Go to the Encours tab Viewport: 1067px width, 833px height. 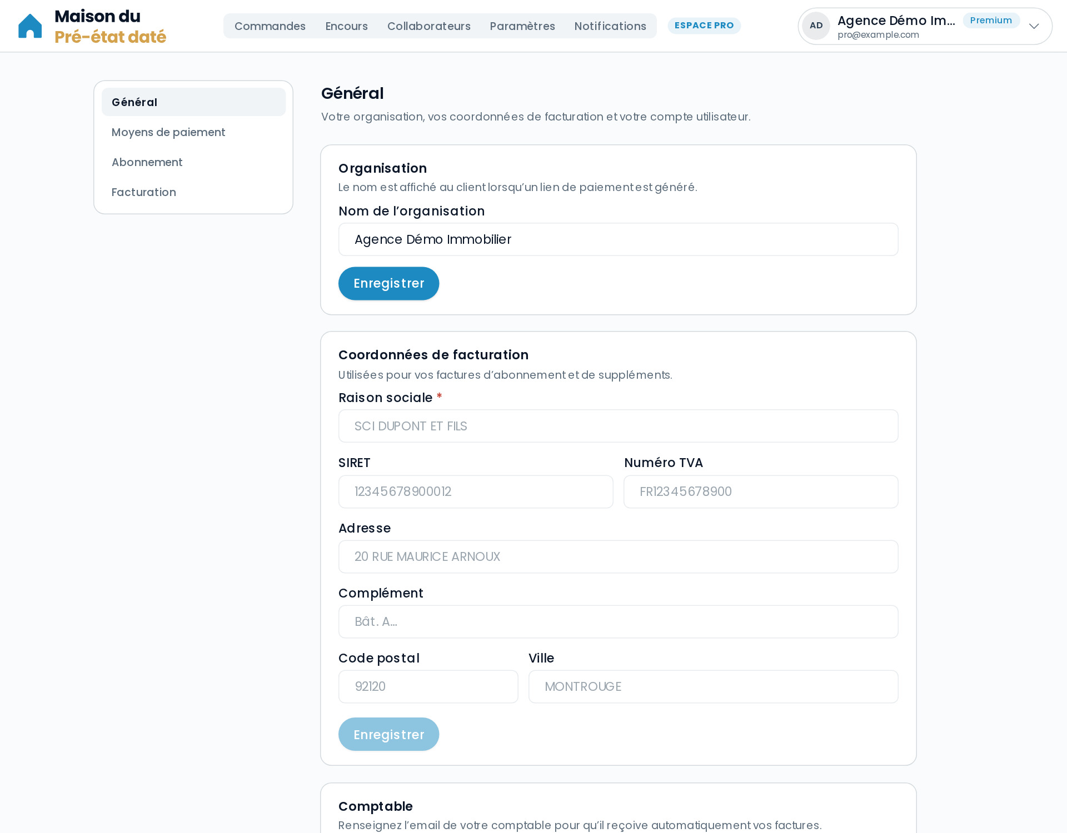pyautogui.click(x=346, y=26)
